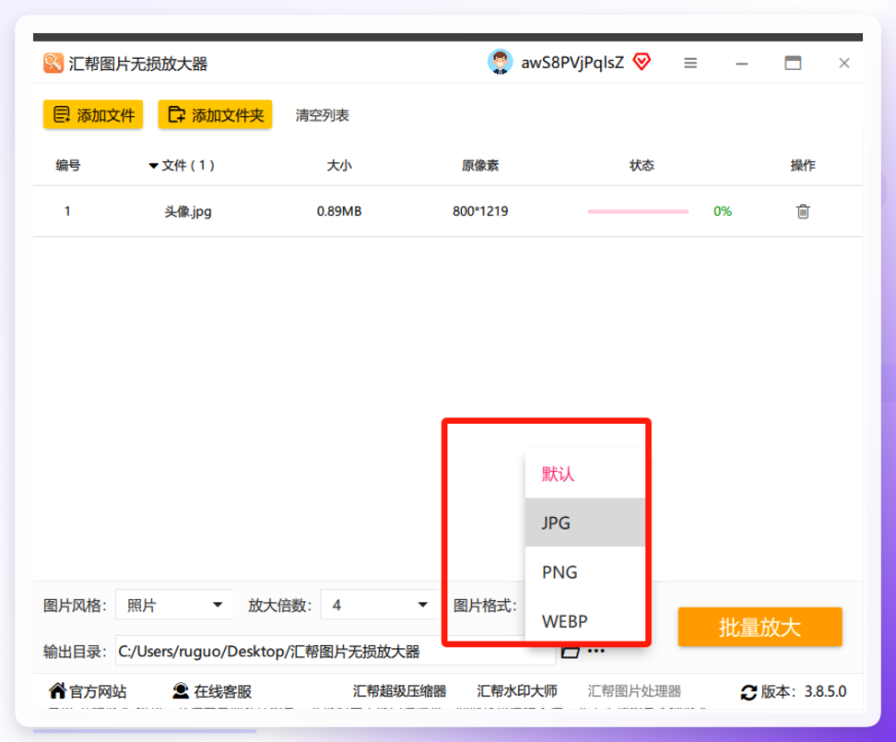This screenshot has width=896, height=742.
Task: Open the user avatar profile
Action: tap(500, 63)
